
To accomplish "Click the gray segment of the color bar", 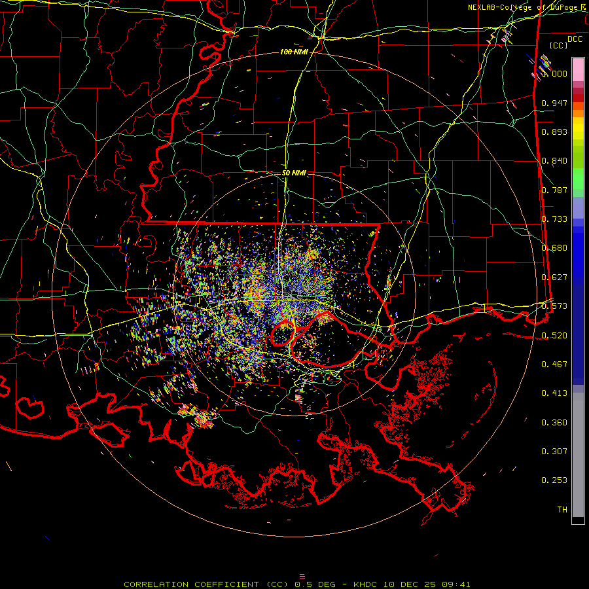I will point(578,455).
